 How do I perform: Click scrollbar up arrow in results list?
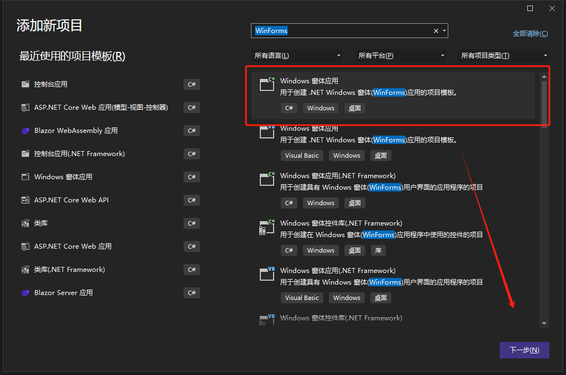tap(544, 76)
